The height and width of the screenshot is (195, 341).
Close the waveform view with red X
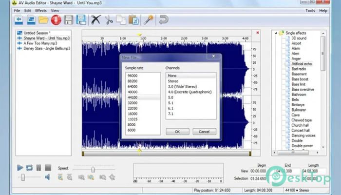coord(258,33)
